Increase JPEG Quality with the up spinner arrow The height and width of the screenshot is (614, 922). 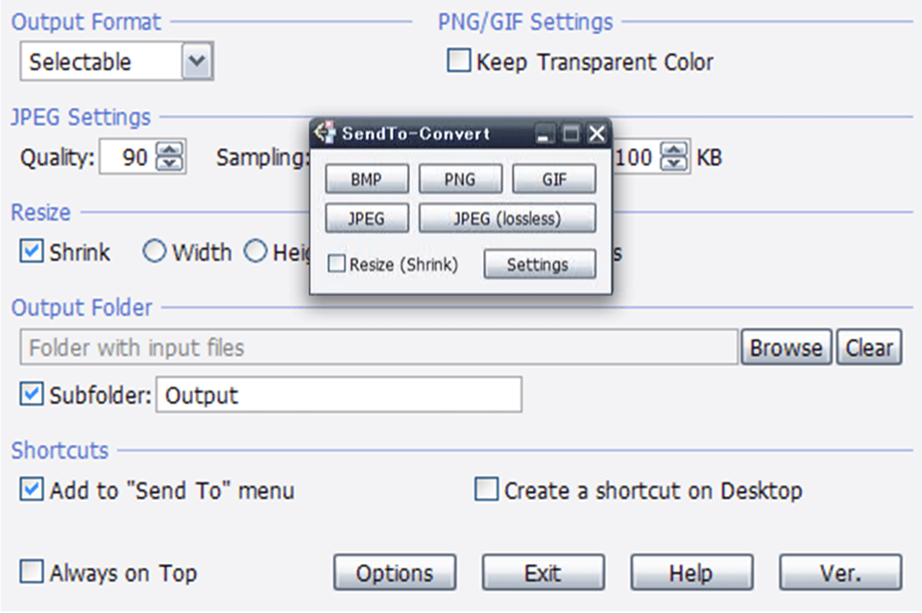tap(170, 150)
